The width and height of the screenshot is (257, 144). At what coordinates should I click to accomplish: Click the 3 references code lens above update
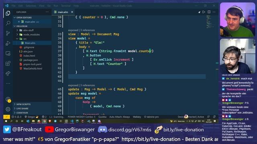pos(88,85)
